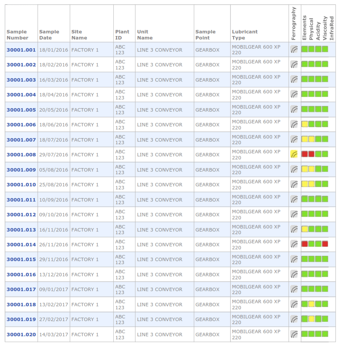343x348 pixels.
Task: Click yellow Physical status for sample 30001.007
Action: [311, 139]
